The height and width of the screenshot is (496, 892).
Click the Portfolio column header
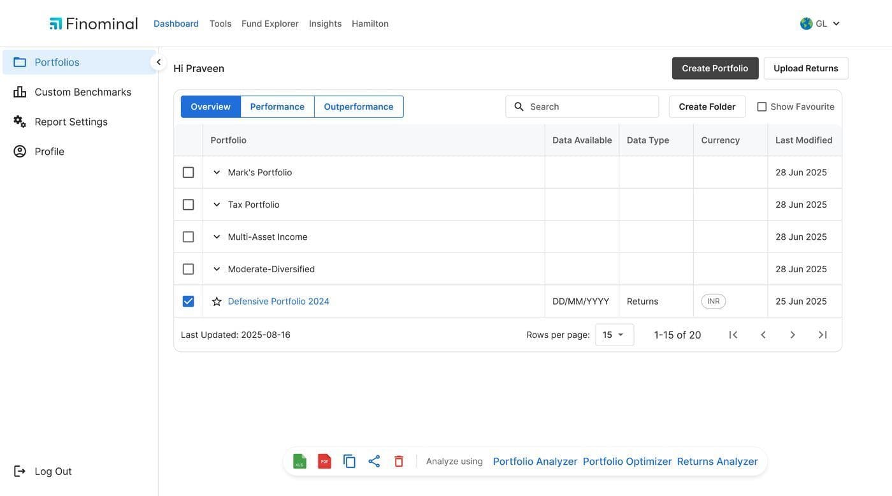374,140
